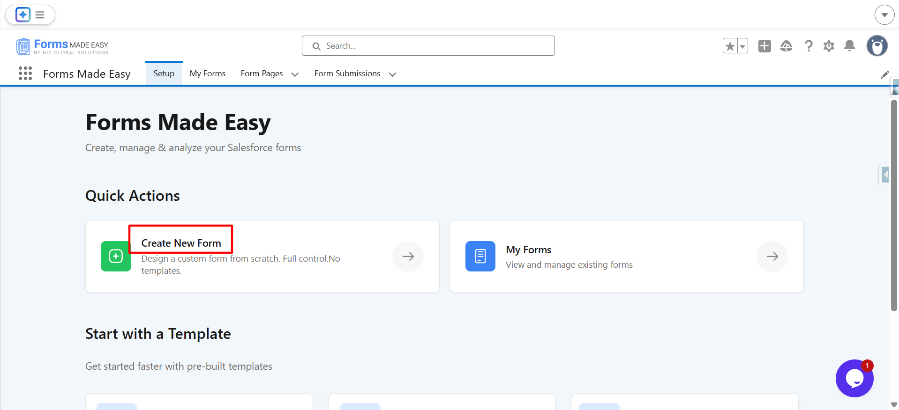Click the Help question mark icon
The image size is (899, 410).
point(809,46)
